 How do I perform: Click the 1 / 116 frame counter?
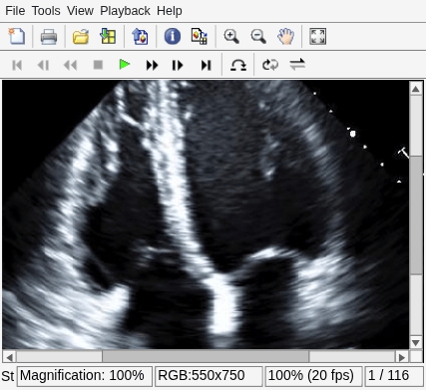(x=394, y=376)
